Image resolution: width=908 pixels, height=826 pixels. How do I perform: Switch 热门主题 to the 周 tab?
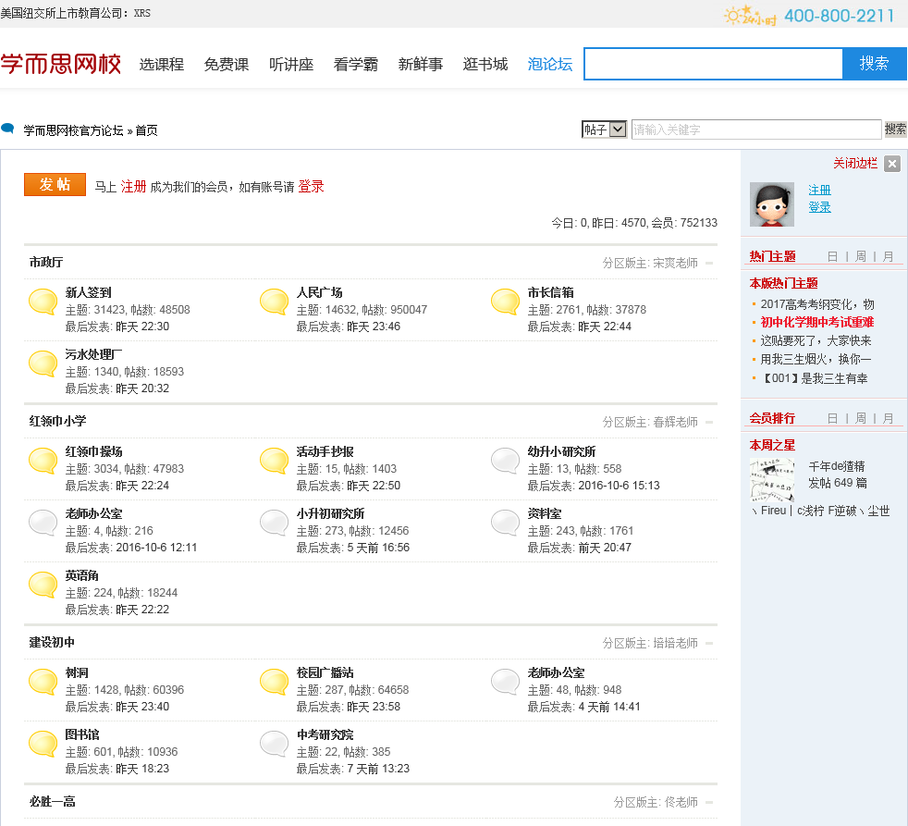(861, 256)
